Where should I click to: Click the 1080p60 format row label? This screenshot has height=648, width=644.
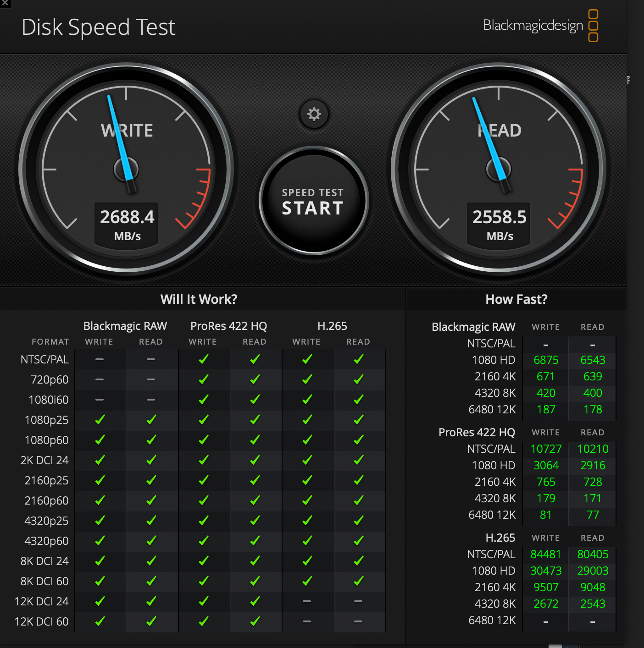tap(46, 440)
